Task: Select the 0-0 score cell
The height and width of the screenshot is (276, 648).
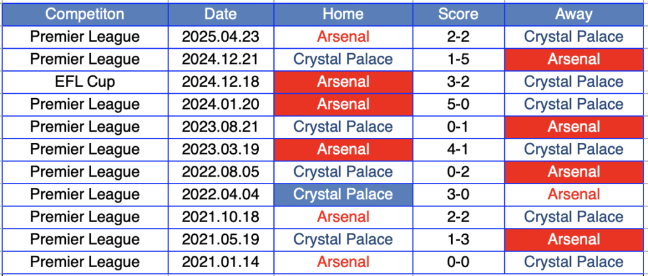Action: pyautogui.click(x=458, y=262)
